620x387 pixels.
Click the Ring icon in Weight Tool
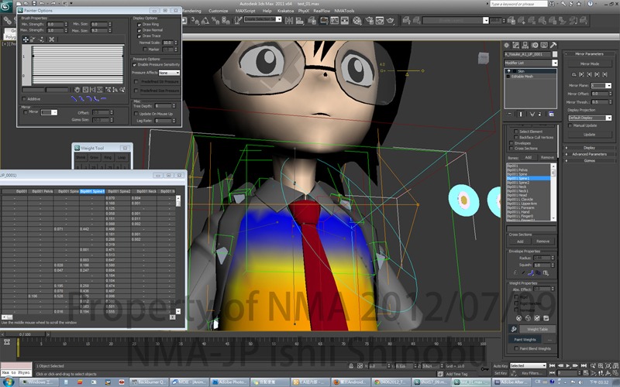tap(108, 157)
